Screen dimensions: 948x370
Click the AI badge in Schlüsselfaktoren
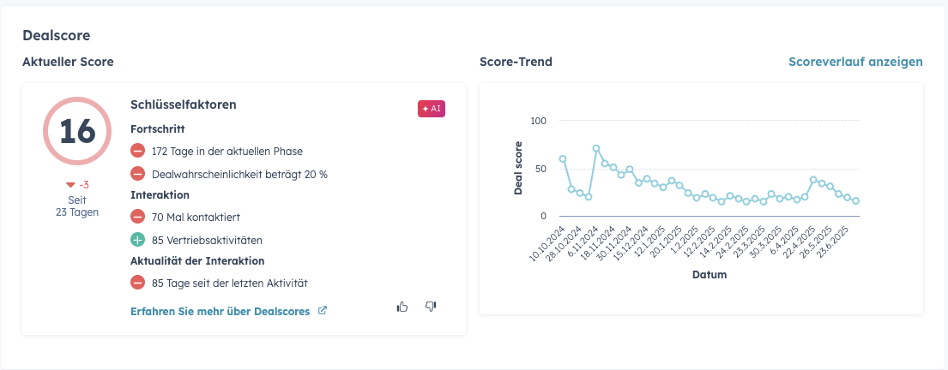[432, 109]
